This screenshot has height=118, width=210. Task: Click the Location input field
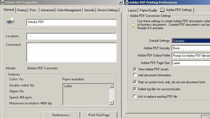coord(72,36)
